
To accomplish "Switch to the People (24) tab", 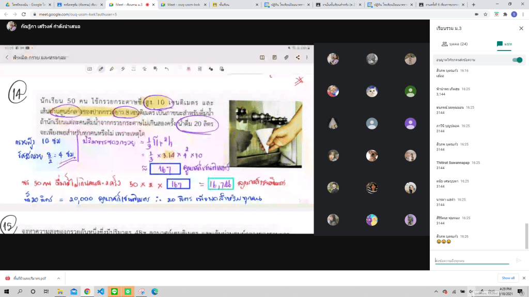I will pyautogui.click(x=454, y=44).
